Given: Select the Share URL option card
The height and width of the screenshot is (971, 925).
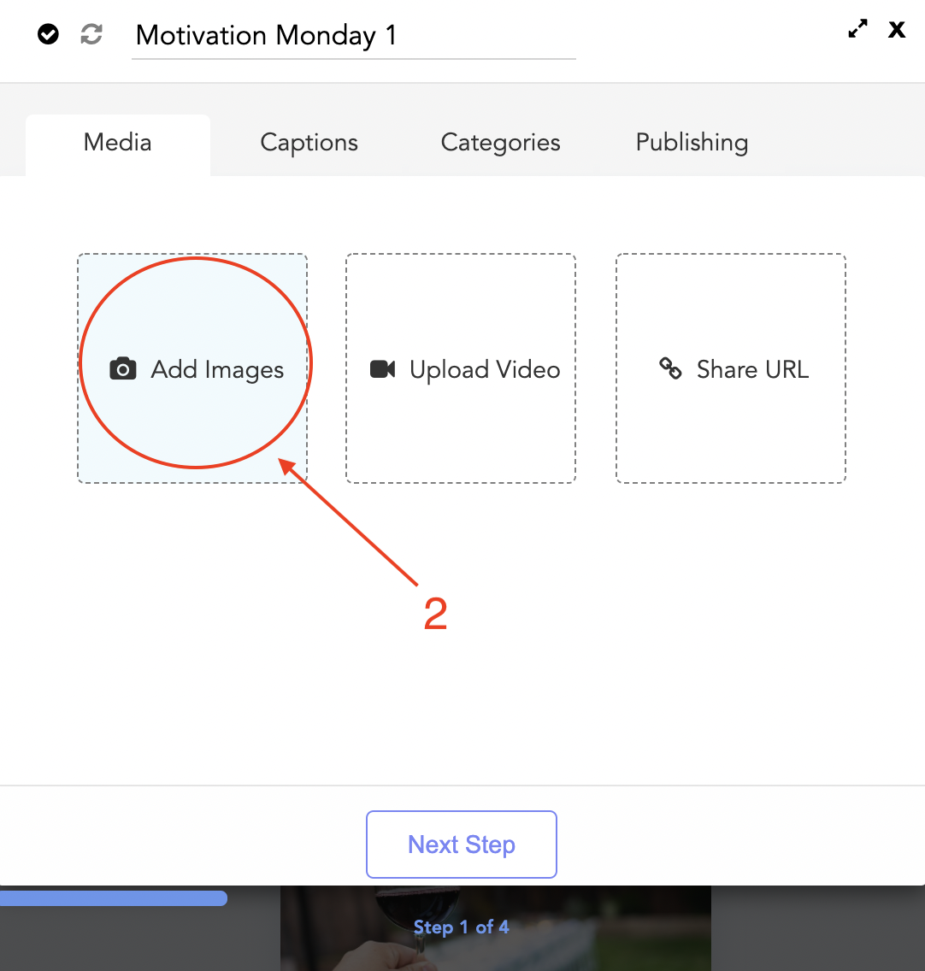Looking at the screenshot, I should click(731, 368).
